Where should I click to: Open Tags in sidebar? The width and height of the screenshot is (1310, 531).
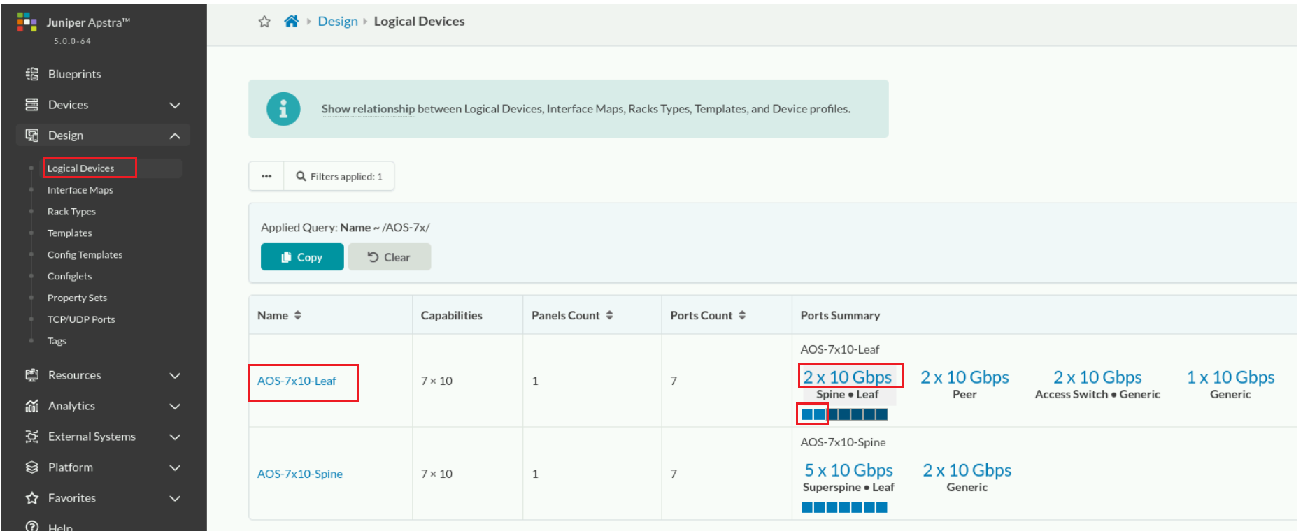[57, 341]
